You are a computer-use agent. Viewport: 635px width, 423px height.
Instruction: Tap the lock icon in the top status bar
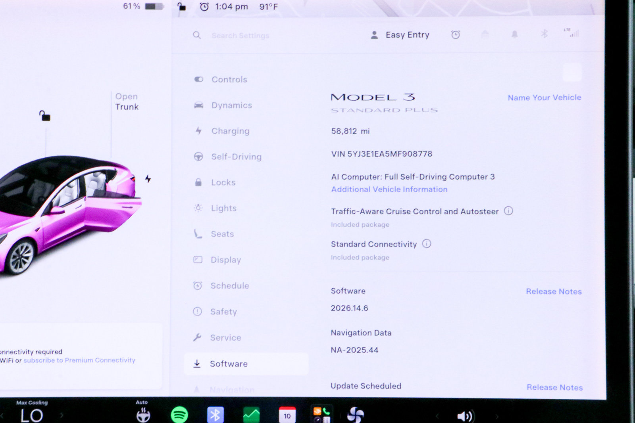(181, 6)
